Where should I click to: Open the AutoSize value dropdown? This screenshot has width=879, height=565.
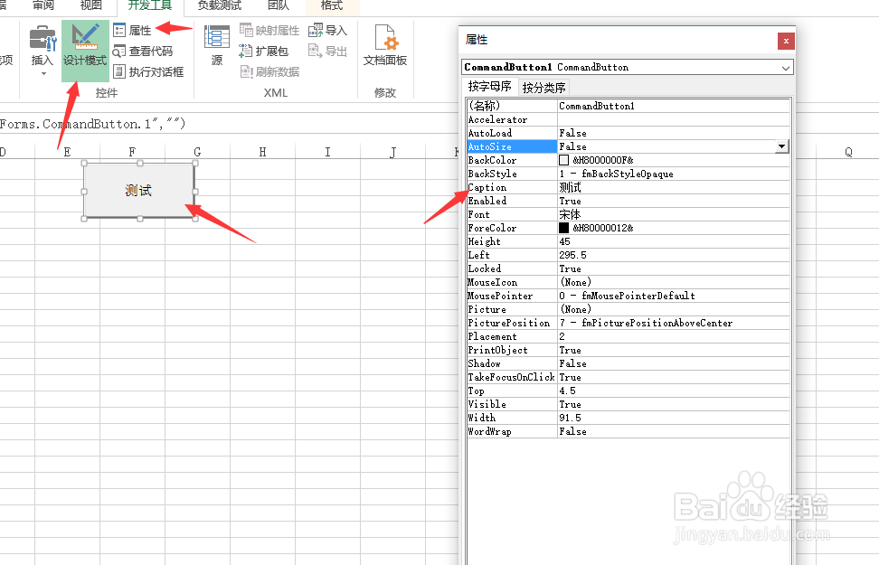(783, 146)
